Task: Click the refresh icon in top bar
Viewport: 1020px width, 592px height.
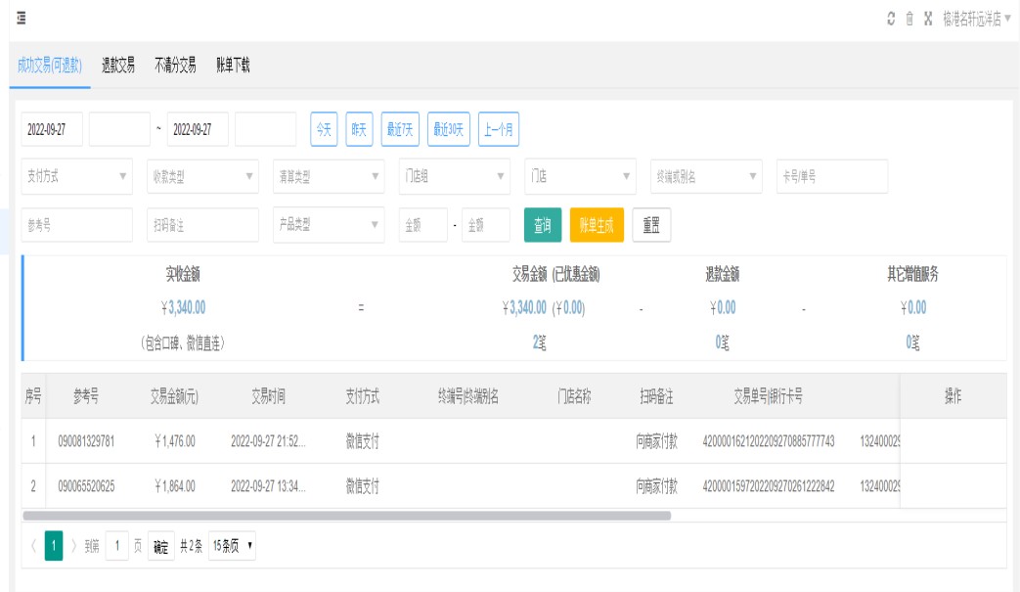Action: [x=891, y=19]
